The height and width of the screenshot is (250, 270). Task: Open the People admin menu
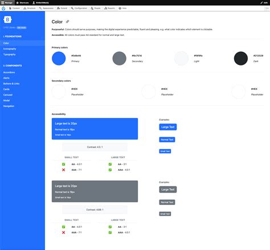(x=96, y=9)
